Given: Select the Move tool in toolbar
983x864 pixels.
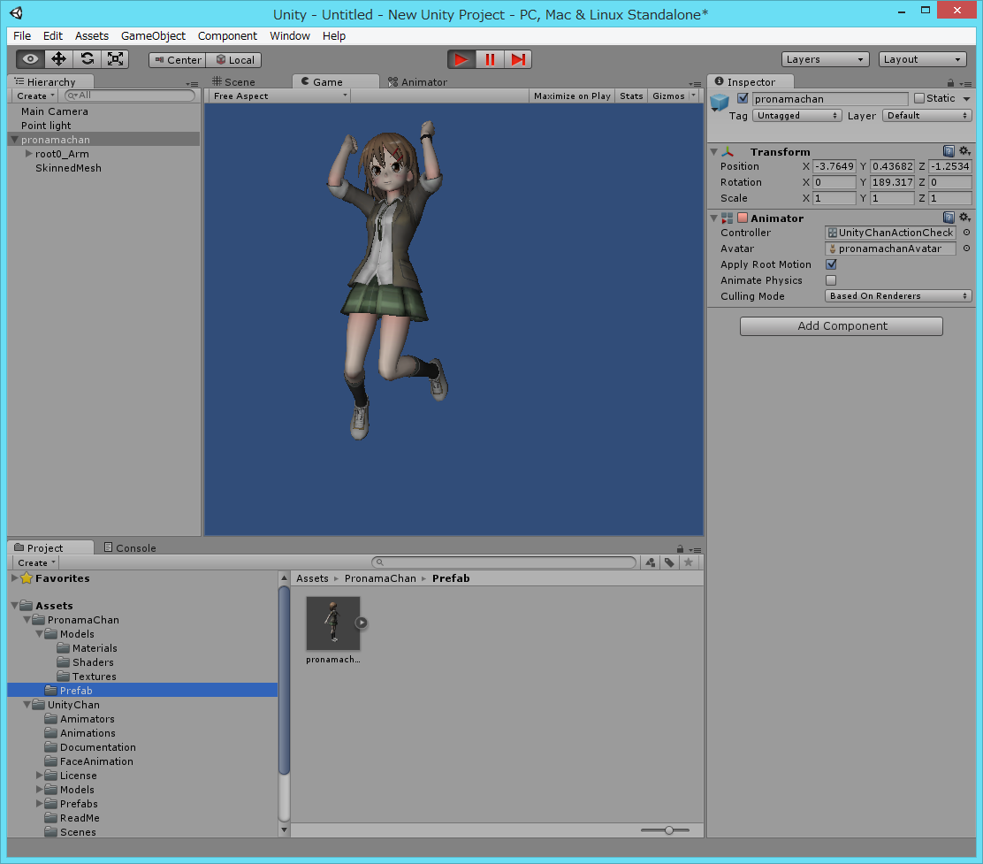Looking at the screenshot, I should click(59, 59).
